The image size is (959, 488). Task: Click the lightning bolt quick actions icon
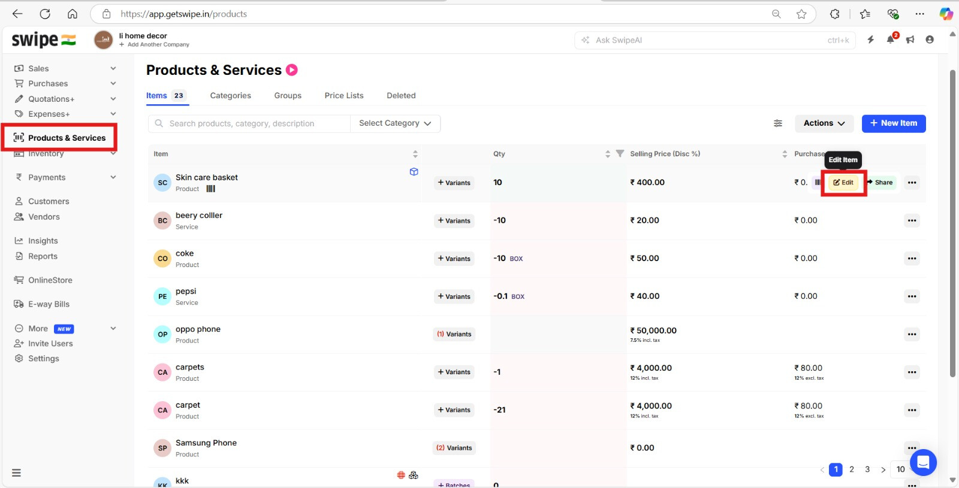pos(871,40)
